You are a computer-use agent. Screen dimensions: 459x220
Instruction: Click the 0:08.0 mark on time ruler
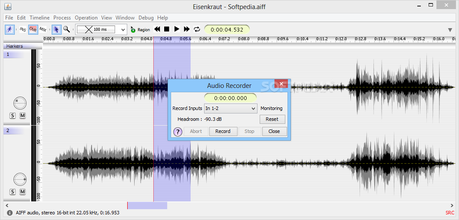tap(244, 39)
